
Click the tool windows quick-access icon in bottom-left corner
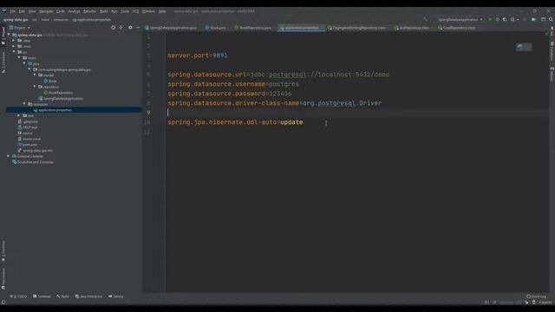click(x=3, y=302)
